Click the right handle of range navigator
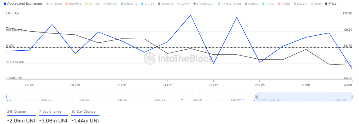Image resolution: width=359 pixels, height=124 pixels. coord(352,97)
